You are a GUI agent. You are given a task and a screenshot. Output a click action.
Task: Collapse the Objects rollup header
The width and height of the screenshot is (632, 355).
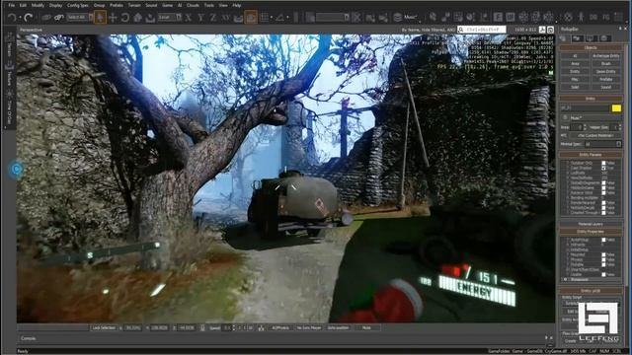(x=591, y=47)
